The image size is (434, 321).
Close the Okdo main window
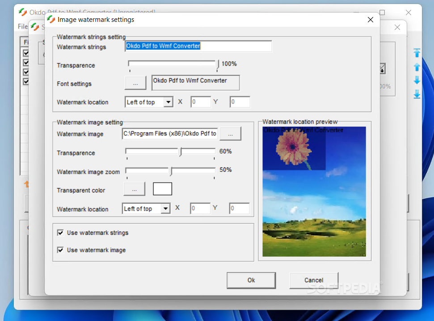tap(408, 12)
